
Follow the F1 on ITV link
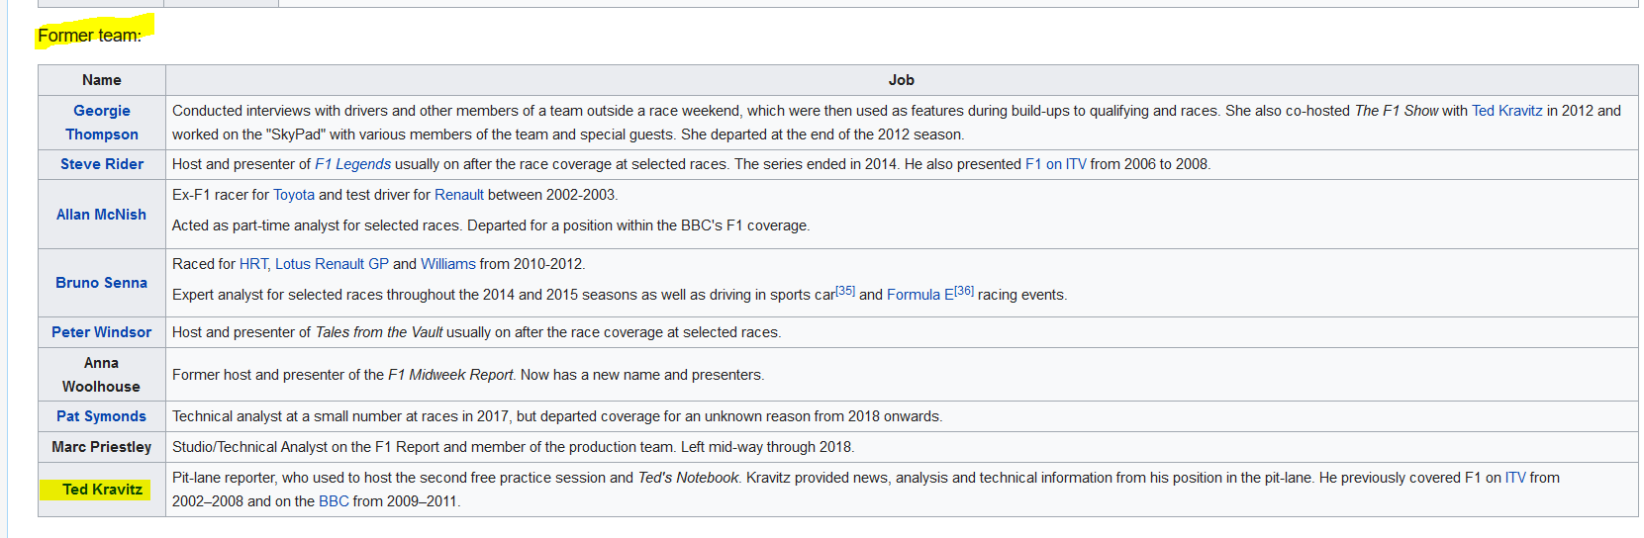point(1055,164)
